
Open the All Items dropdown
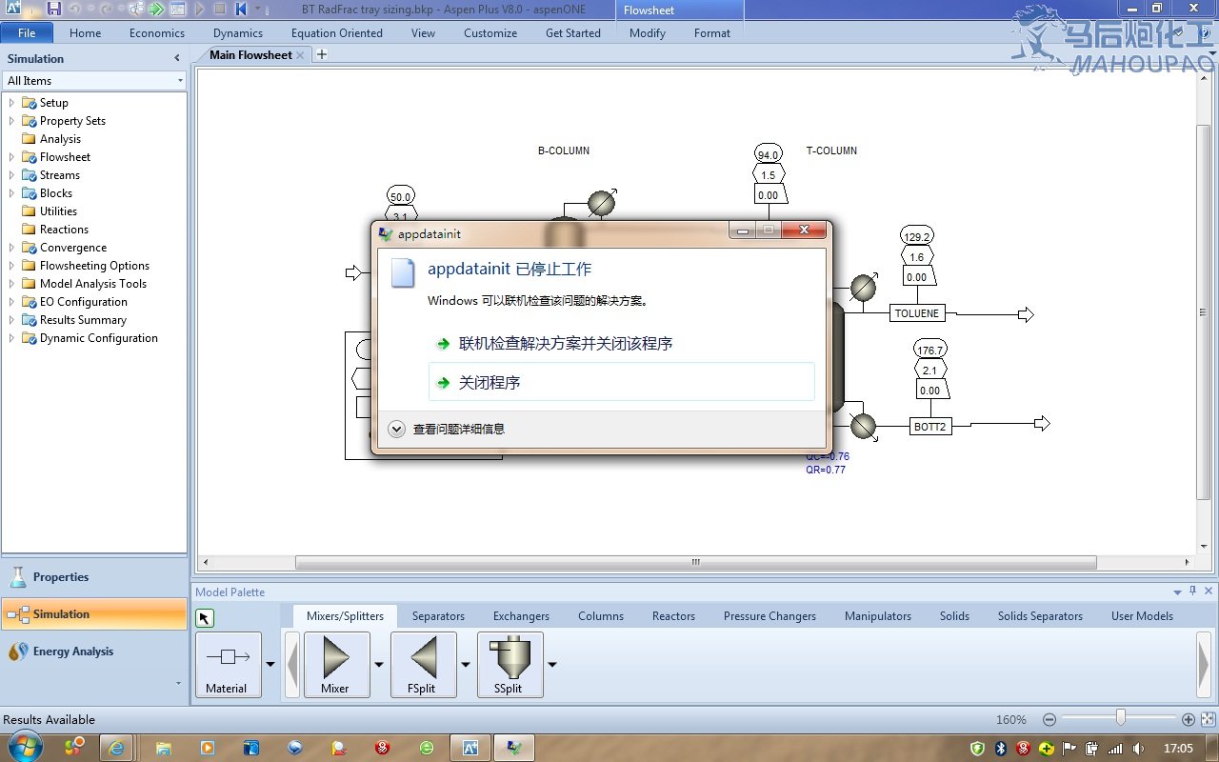(94, 81)
